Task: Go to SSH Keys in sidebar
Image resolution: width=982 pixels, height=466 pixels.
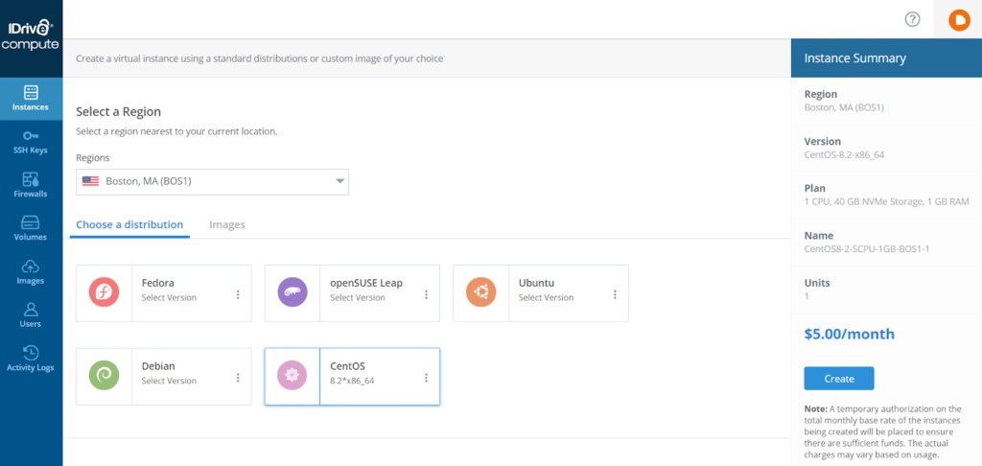Action: coord(31,142)
